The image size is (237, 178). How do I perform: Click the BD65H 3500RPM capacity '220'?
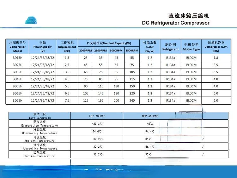coord(132,93)
